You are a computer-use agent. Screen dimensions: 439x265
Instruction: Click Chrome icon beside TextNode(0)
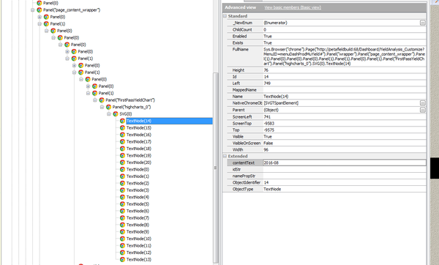coord(122,170)
